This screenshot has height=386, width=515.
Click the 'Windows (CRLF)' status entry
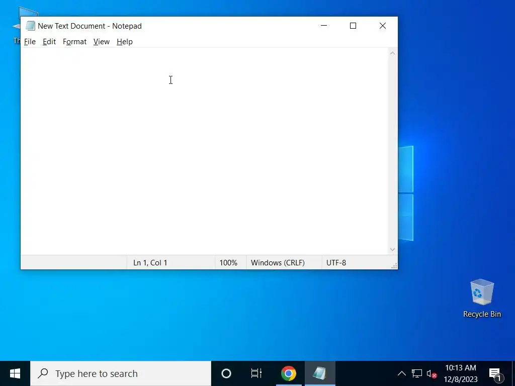(278, 263)
